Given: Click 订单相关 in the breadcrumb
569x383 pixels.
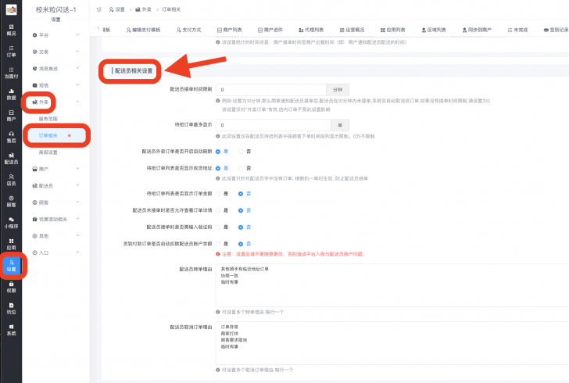Looking at the screenshot, I should point(171,9).
